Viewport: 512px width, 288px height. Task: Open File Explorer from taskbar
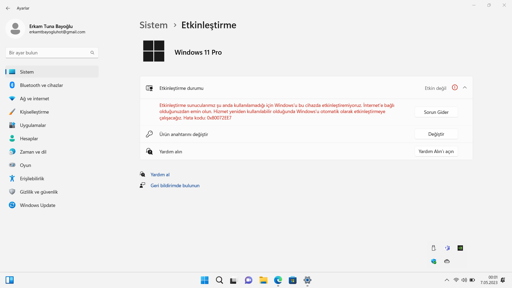(263, 280)
